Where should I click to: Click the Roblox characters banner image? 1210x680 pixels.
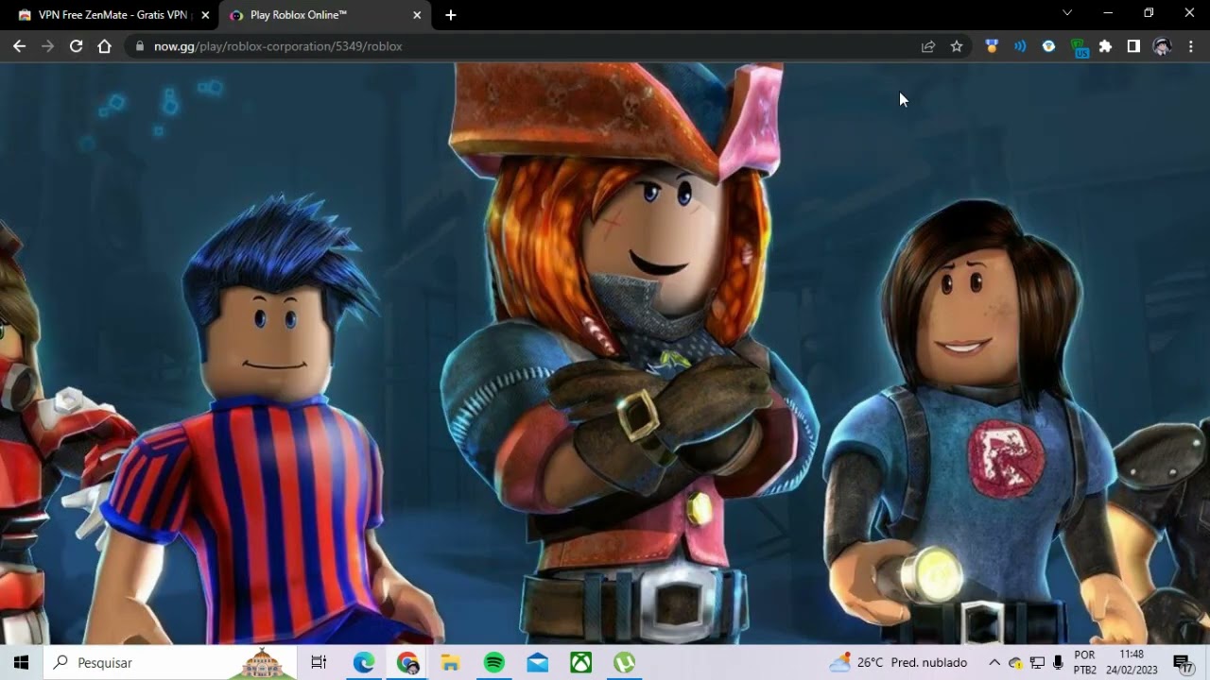pos(605,354)
